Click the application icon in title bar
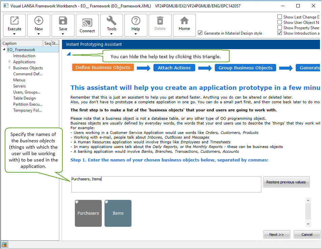The width and height of the screenshot is (322, 249). [6, 6]
